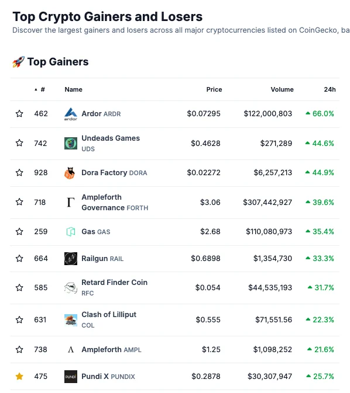Click the Railgun logo icon

point(71,259)
